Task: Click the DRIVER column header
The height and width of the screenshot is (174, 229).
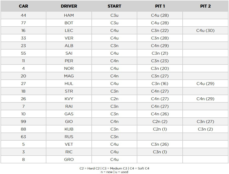Action: pyautogui.click(x=69, y=6)
